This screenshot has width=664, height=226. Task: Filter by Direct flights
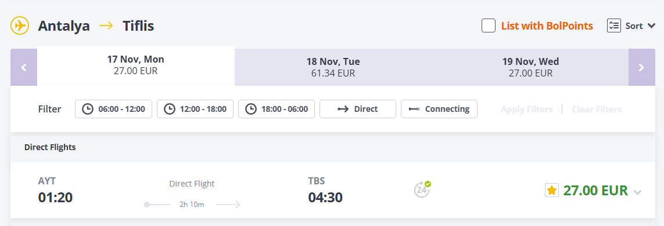pos(358,109)
